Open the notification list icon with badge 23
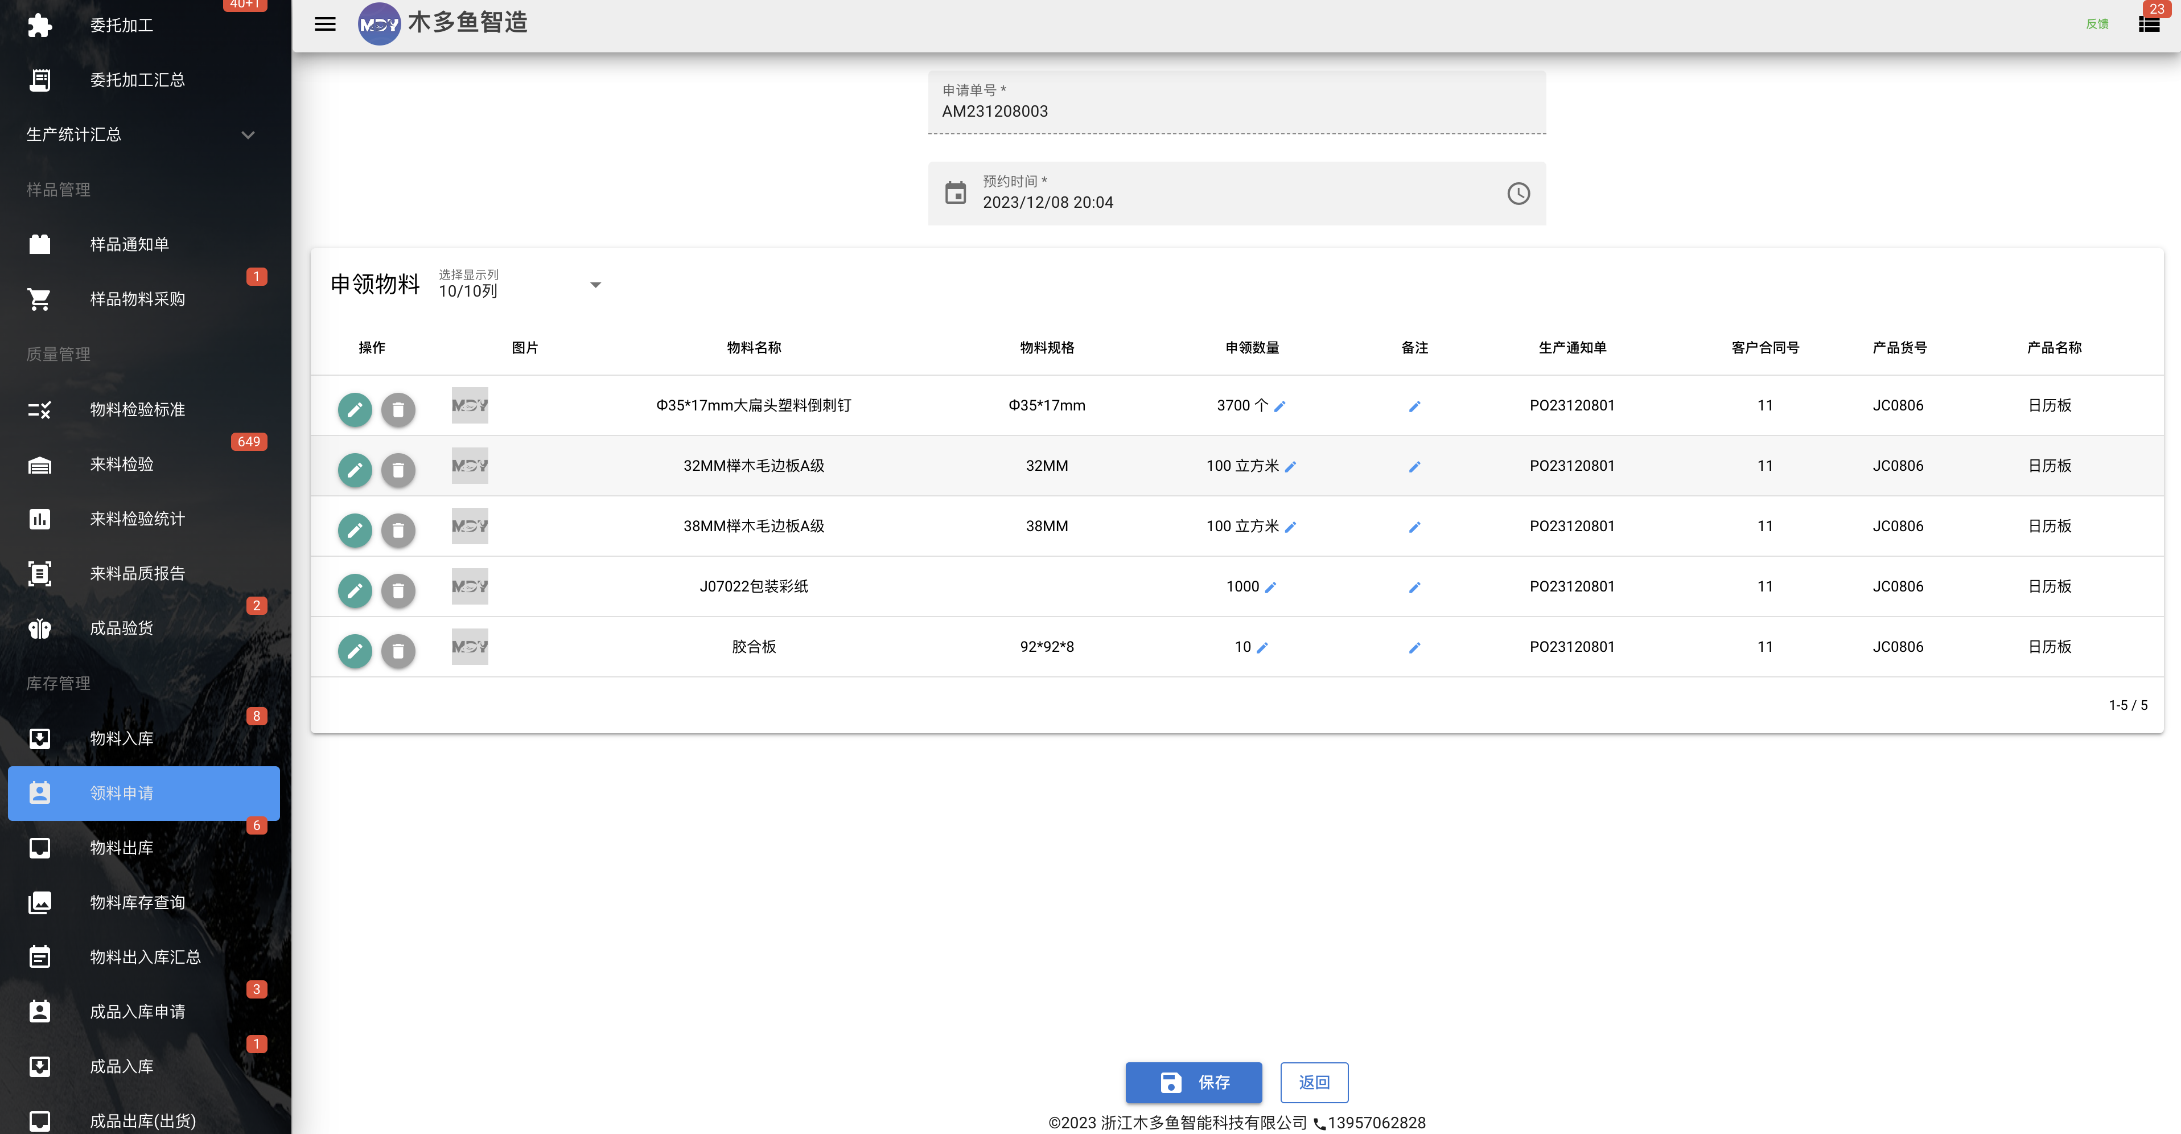Screen dimensions: 2181x1134 point(2149,24)
